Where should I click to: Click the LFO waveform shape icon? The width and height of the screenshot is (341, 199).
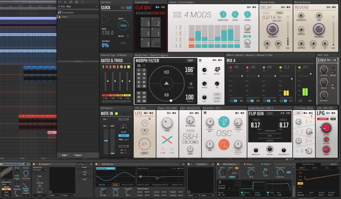pyautogui.click(x=144, y=124)
